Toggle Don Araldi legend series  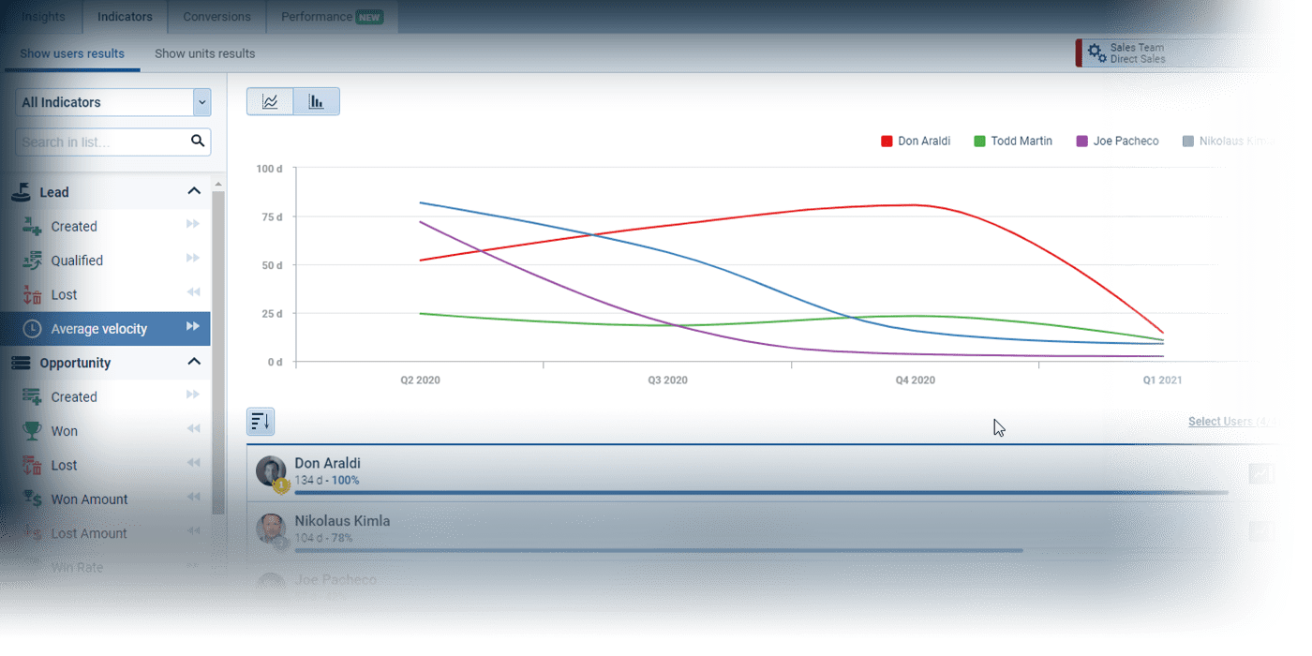click(x=915, y=142)
